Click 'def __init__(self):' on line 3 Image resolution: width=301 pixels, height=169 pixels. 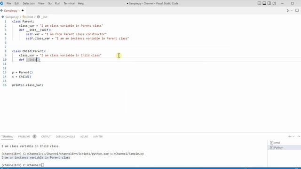point(35,30)
